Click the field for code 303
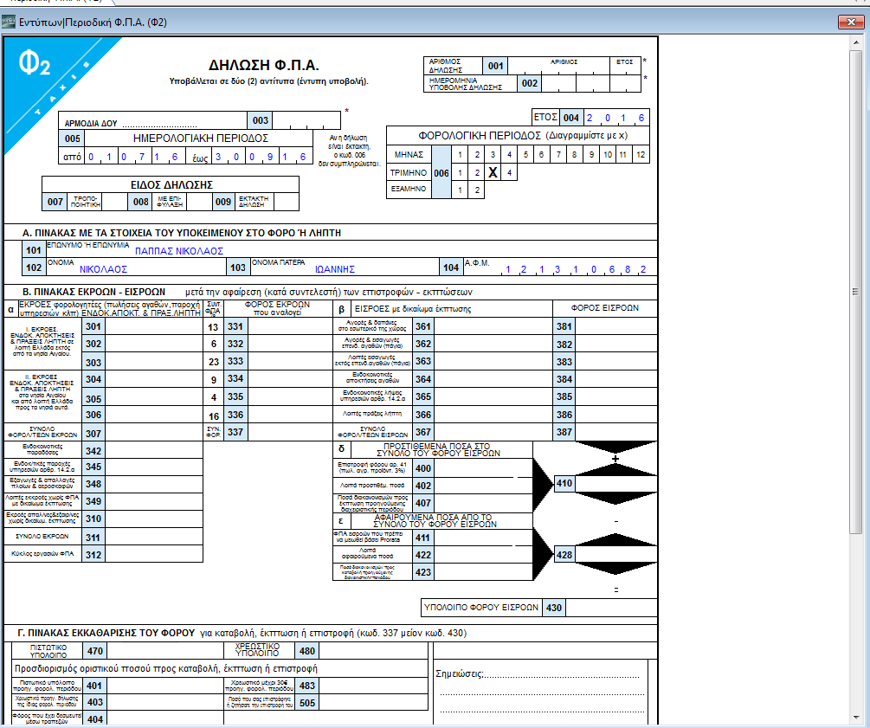 pyautogui.click(x=154, y=362)
